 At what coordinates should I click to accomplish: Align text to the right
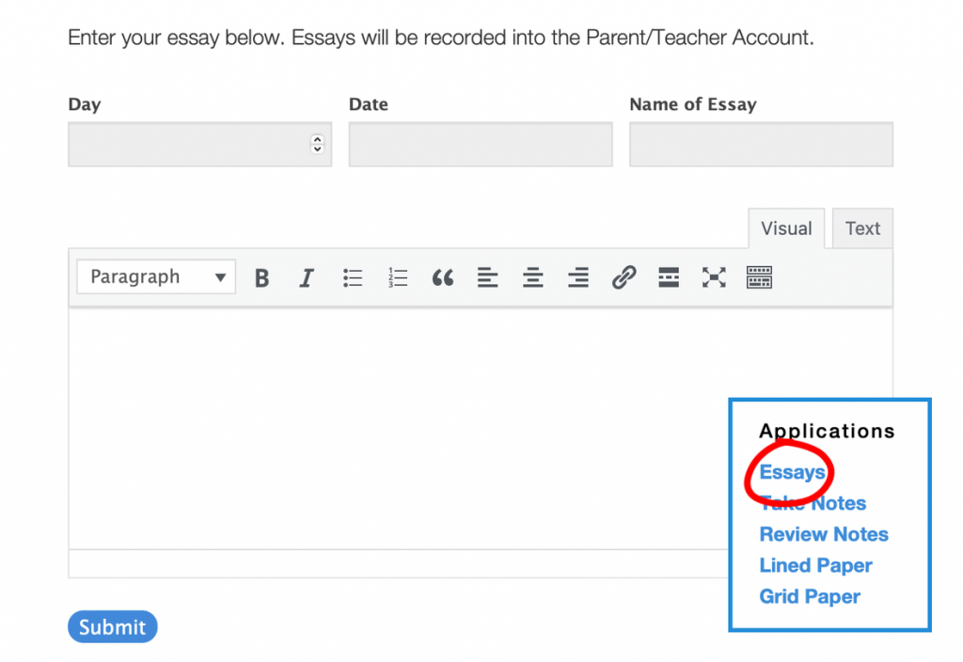578,277
